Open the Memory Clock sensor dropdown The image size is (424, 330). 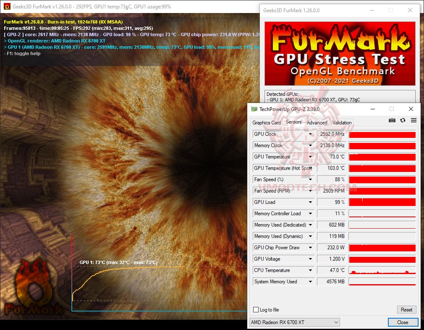coord(310,145)
